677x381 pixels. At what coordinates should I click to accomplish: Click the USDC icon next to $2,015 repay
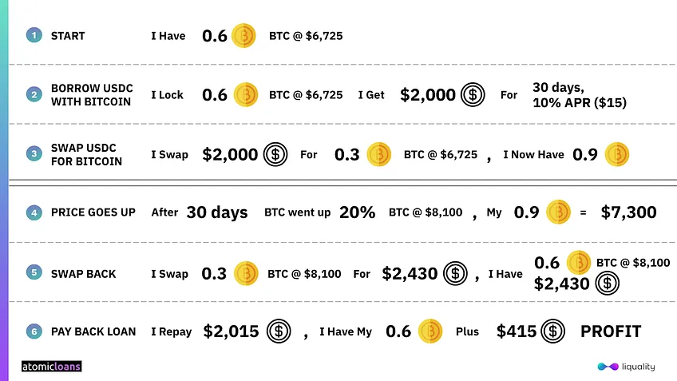click(279, 331)
